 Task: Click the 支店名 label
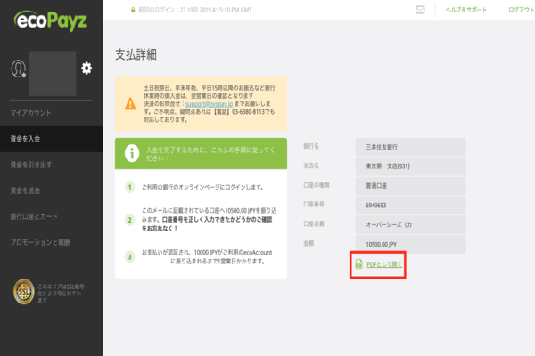pyautogui.click(x=311, y=166)
